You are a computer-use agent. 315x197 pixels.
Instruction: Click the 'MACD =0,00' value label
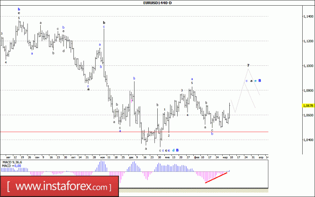(x=11, y=166)
